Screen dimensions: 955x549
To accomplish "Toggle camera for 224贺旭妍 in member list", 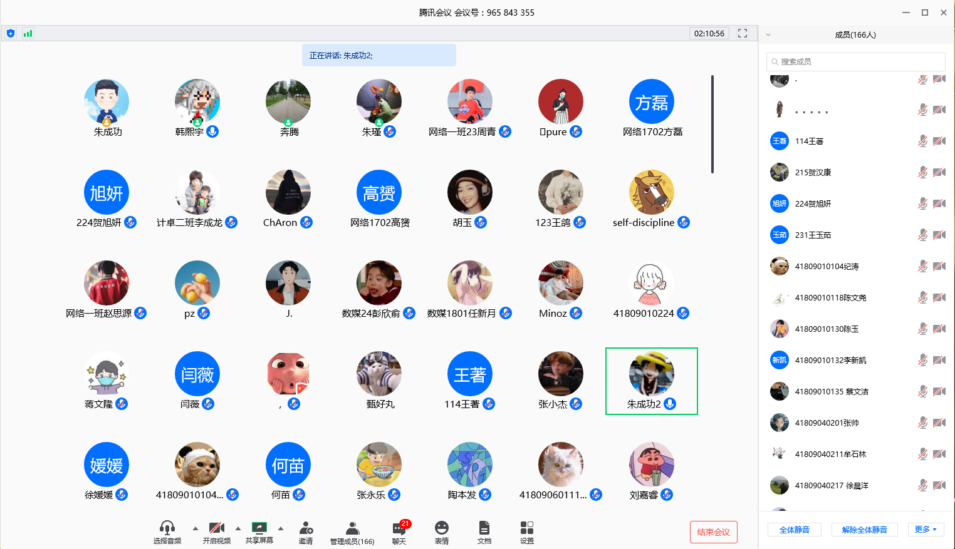I will 939,203.
